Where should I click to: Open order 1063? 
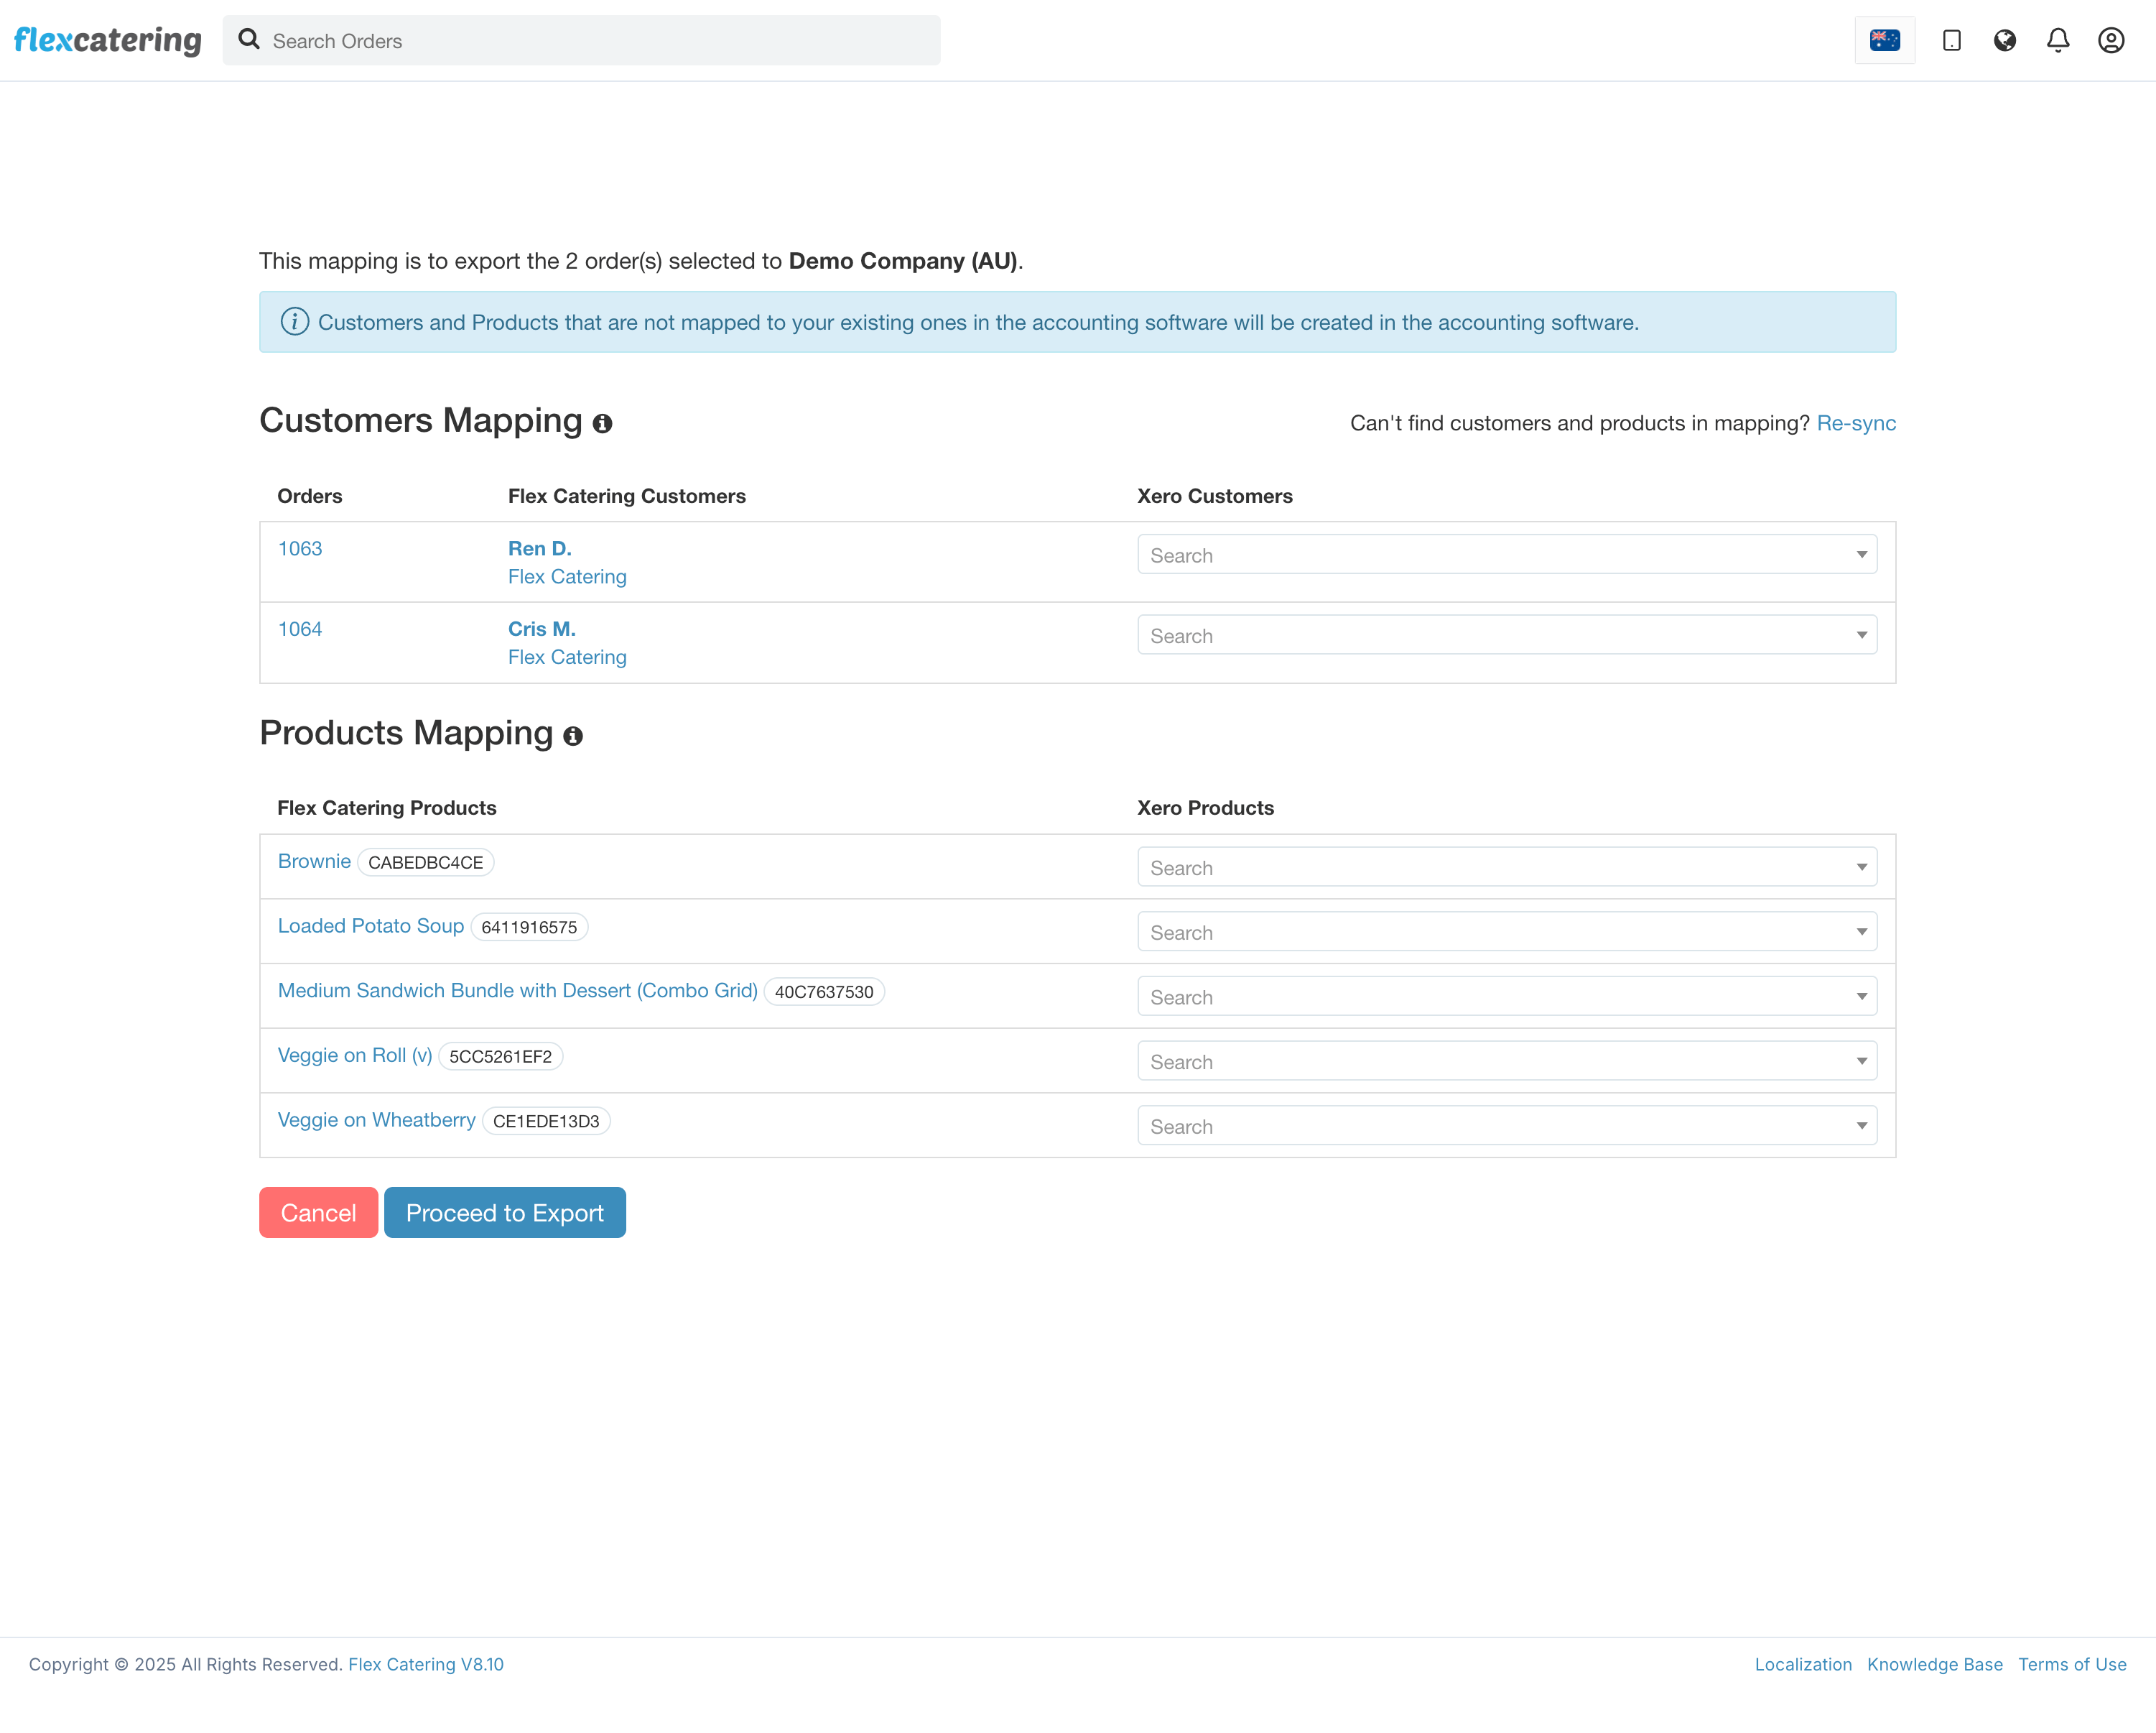(x=300, y=548)
